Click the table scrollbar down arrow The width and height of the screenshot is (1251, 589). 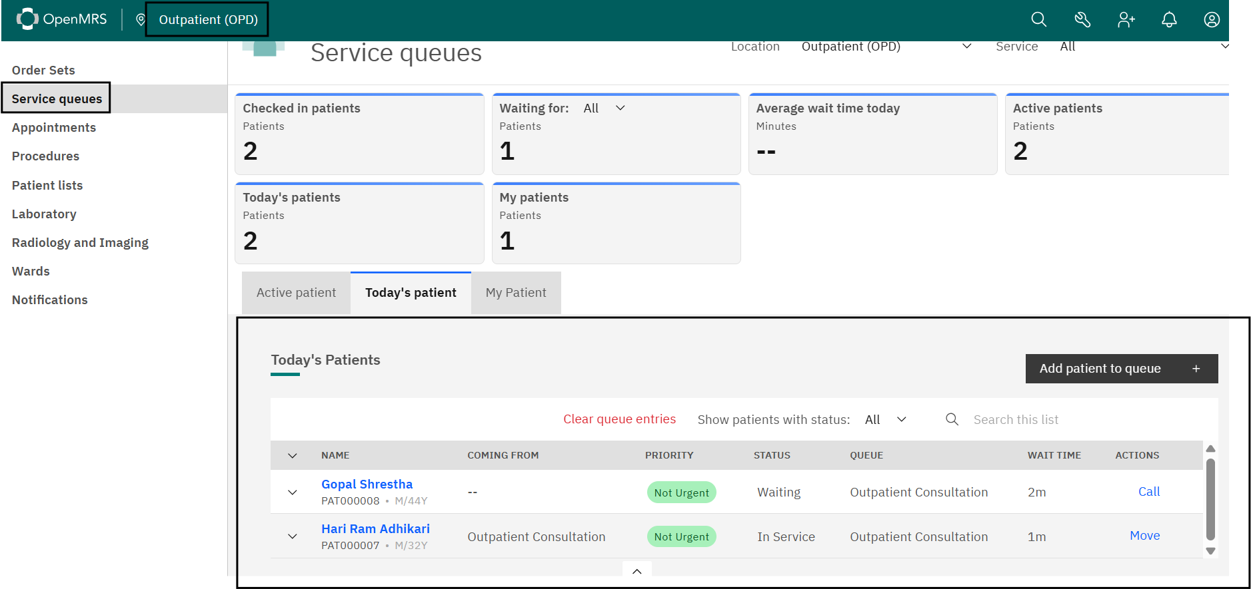click(x=1211, y=551)
